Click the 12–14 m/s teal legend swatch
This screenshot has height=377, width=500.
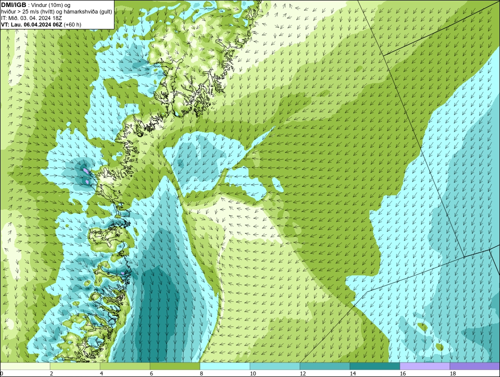[x=324, y=366]
